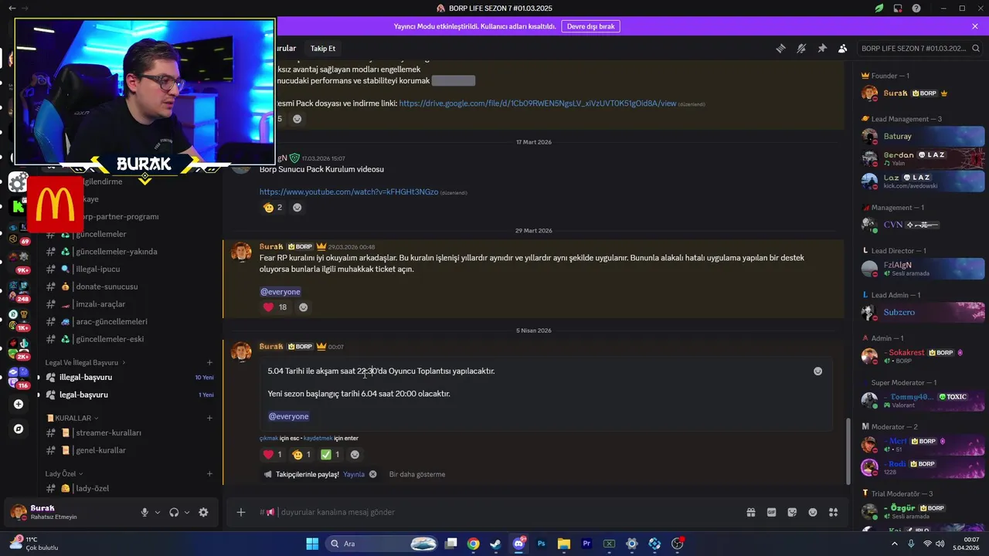Toggle the member list icon
Image resolution: width=989 pixels, height=556 pixels.
(842, 48)
